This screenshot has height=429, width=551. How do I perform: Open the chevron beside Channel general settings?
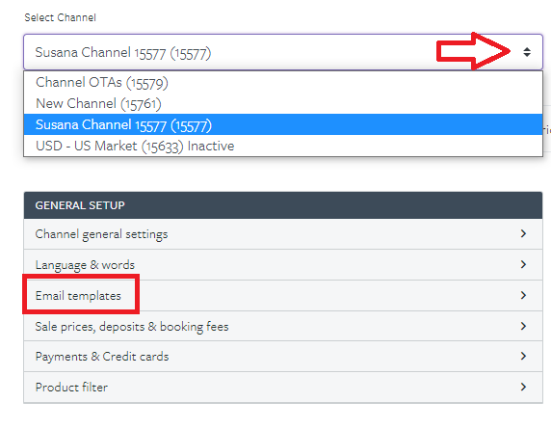coord(523,233)
